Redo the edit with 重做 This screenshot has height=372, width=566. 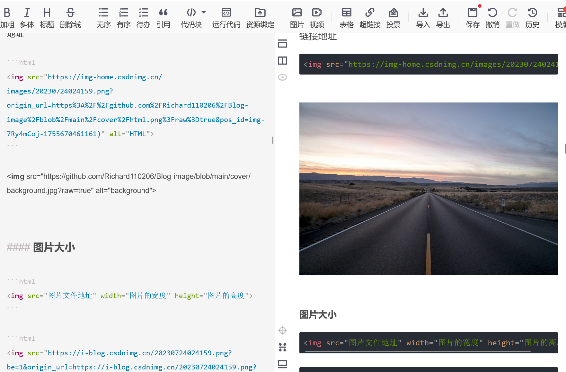[x=512, y=18]
